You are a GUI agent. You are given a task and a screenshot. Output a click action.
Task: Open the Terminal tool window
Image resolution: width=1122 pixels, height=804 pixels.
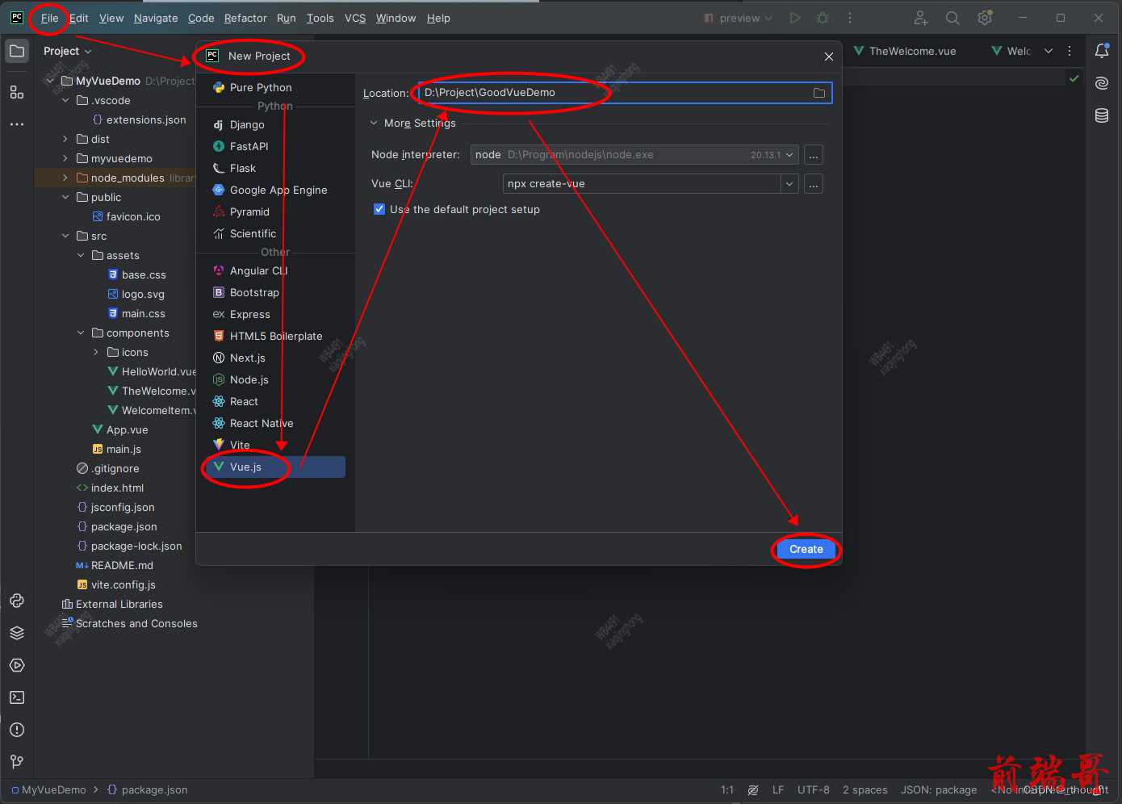[x=16, y=697]
